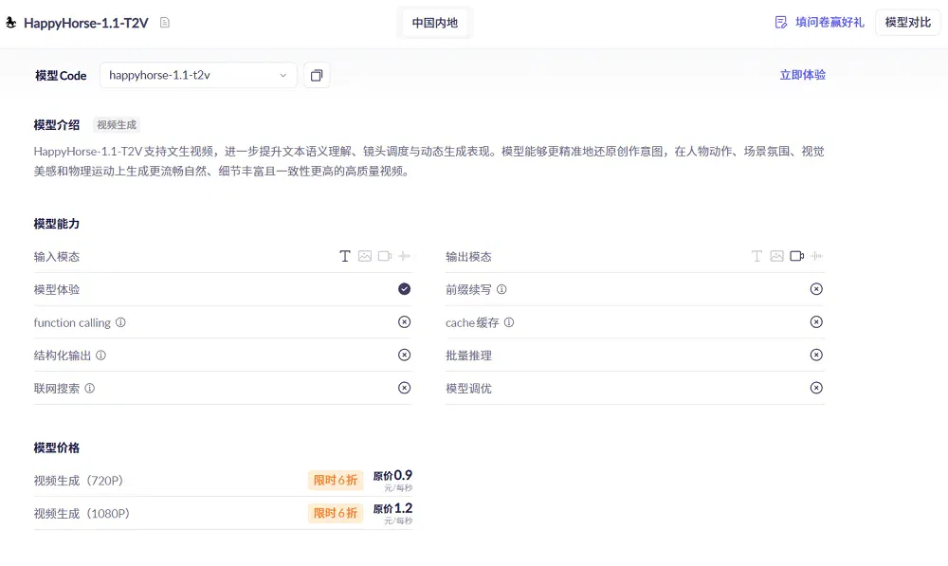Click the 视频生成 tag

coord(117,125)
